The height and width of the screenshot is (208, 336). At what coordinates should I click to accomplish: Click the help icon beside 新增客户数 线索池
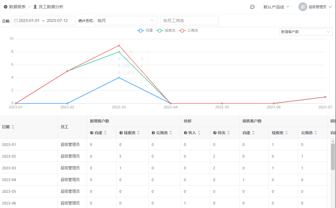click(x=121, y=133)
